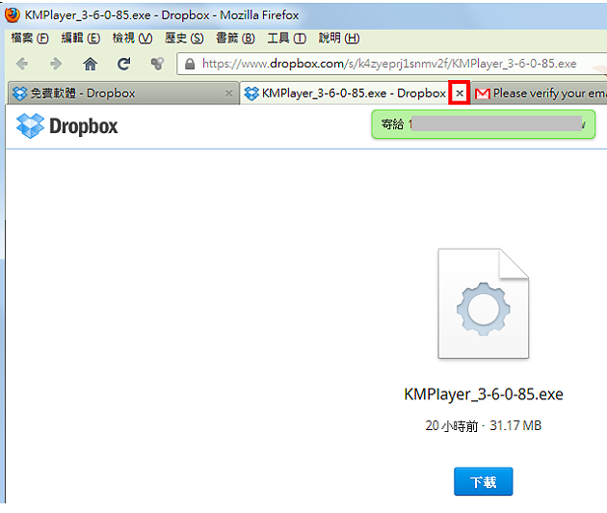Open the 說明 (H) menu
Screen dimensions: 607x513
[x=339, y=38]
